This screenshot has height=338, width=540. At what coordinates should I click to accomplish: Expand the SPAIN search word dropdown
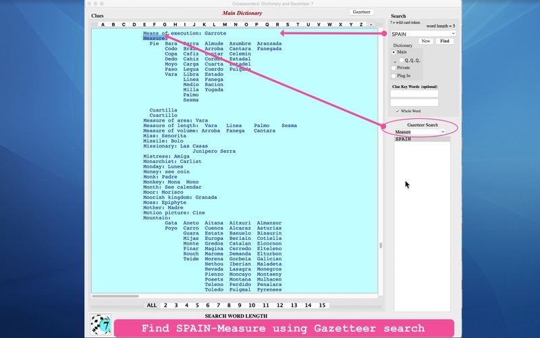click(453, 34)
